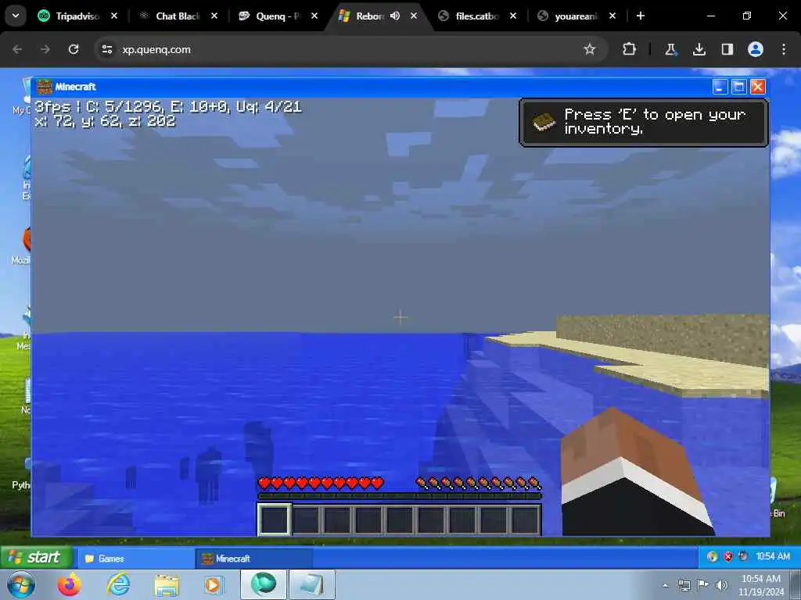This screenshot has height=600, width=801.
Task: Launch Internet Explorer from the taskbar
Action: [118, 584]
